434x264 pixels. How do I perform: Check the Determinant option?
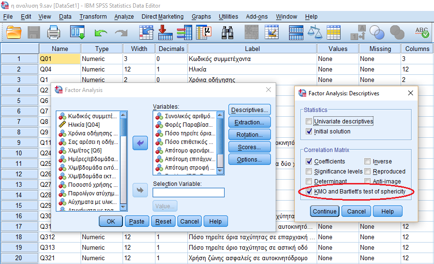click(x=309, y=182)
